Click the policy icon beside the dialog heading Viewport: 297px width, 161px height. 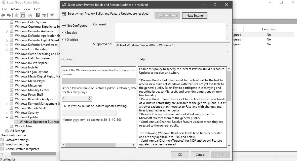tap(64, 14)
